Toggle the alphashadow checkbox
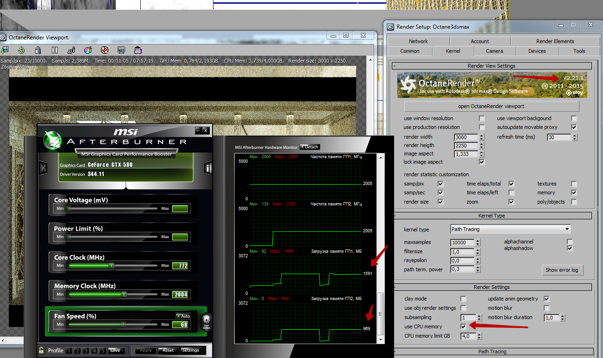Image resolution: width=603 pixels, height=358 pixels. coord(570,249)
